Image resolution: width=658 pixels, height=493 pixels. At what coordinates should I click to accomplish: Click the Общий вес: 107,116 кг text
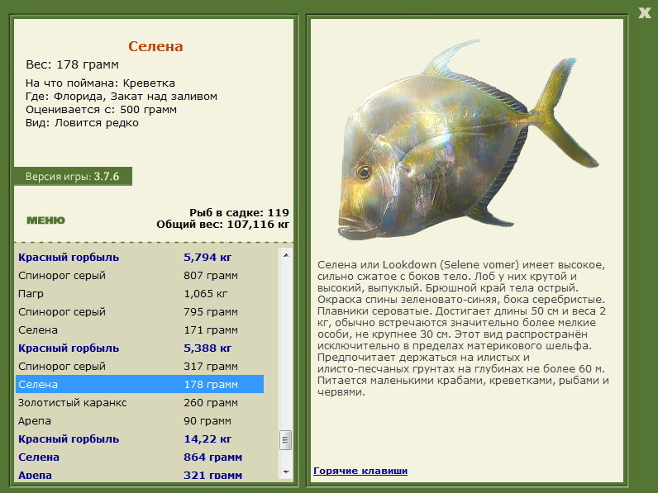pyautogui.click(x=223, y=225)
